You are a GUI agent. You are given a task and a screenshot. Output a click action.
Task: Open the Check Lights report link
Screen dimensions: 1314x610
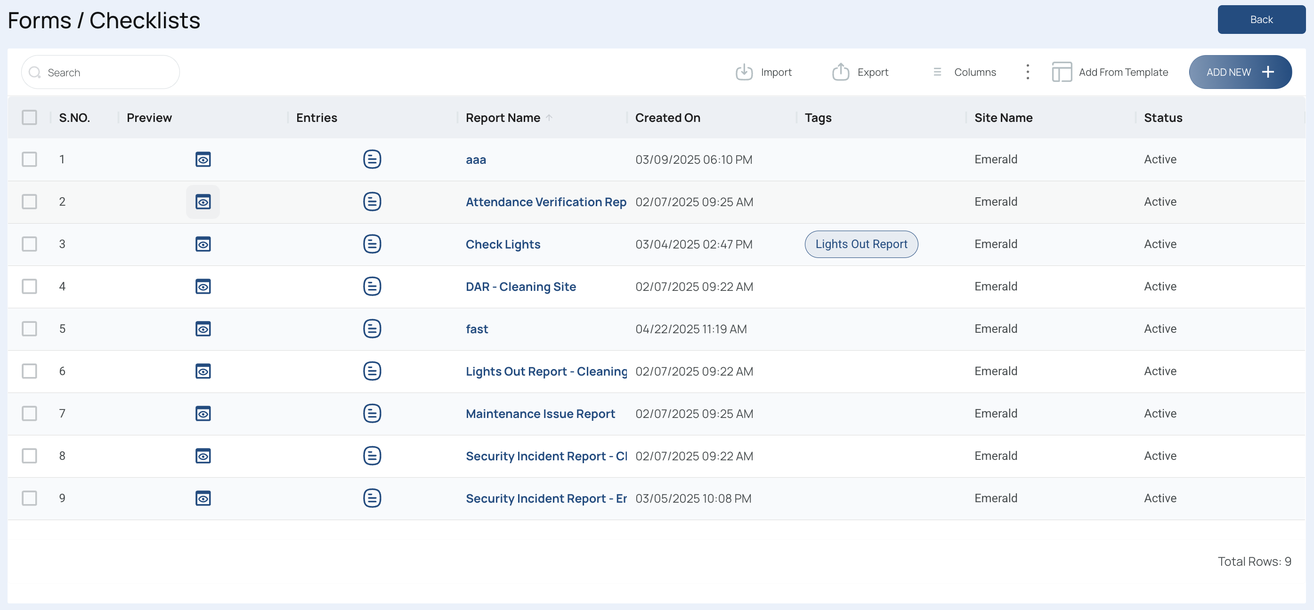pos(503,244)
